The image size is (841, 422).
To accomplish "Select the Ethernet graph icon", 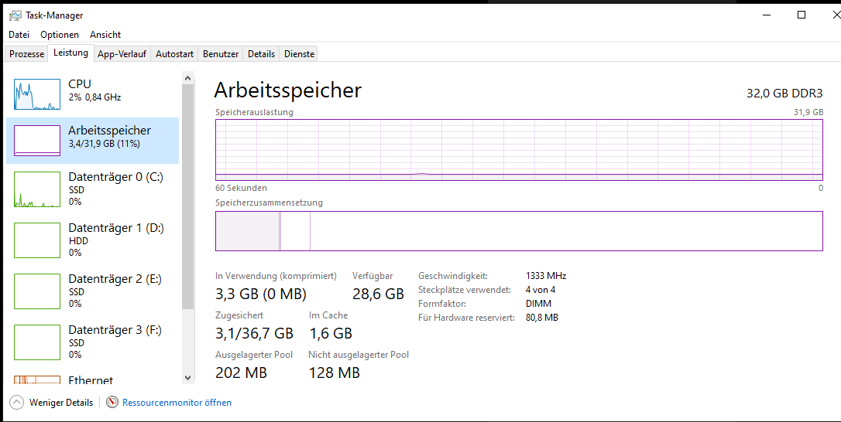I will (x=37, y=380).
